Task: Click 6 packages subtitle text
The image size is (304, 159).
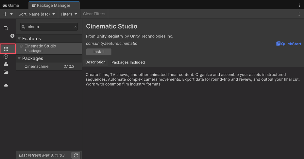Action: pos(33,51)
